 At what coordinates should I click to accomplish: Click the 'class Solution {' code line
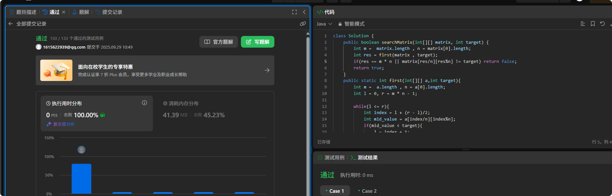pyautogui.click(x=353, y=36)
